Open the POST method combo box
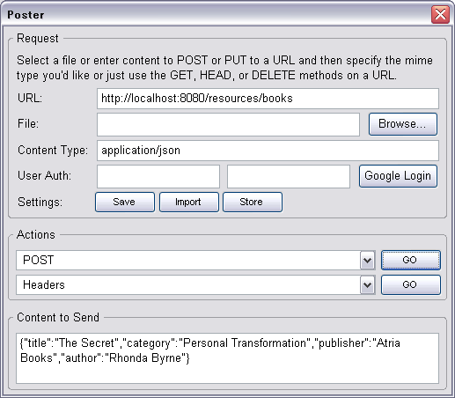455x398 pixels. coord(195,260)
